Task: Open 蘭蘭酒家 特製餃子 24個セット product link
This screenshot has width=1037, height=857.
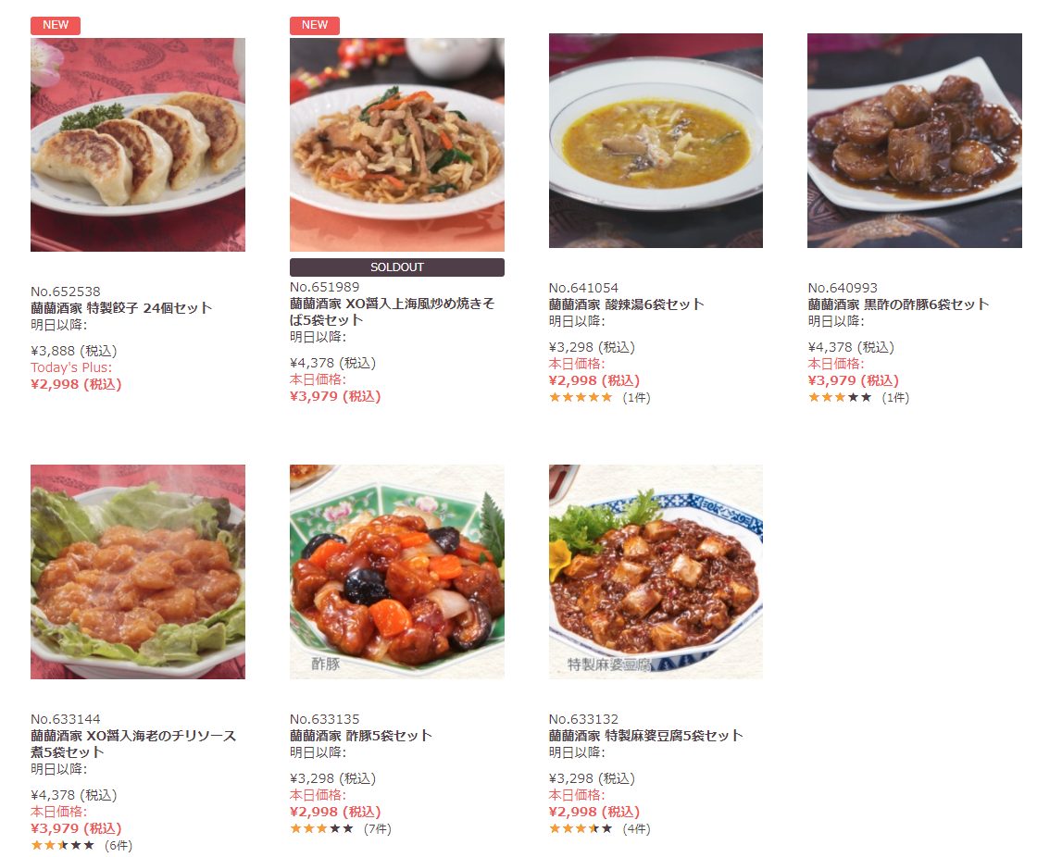Action: click(121, 308)
